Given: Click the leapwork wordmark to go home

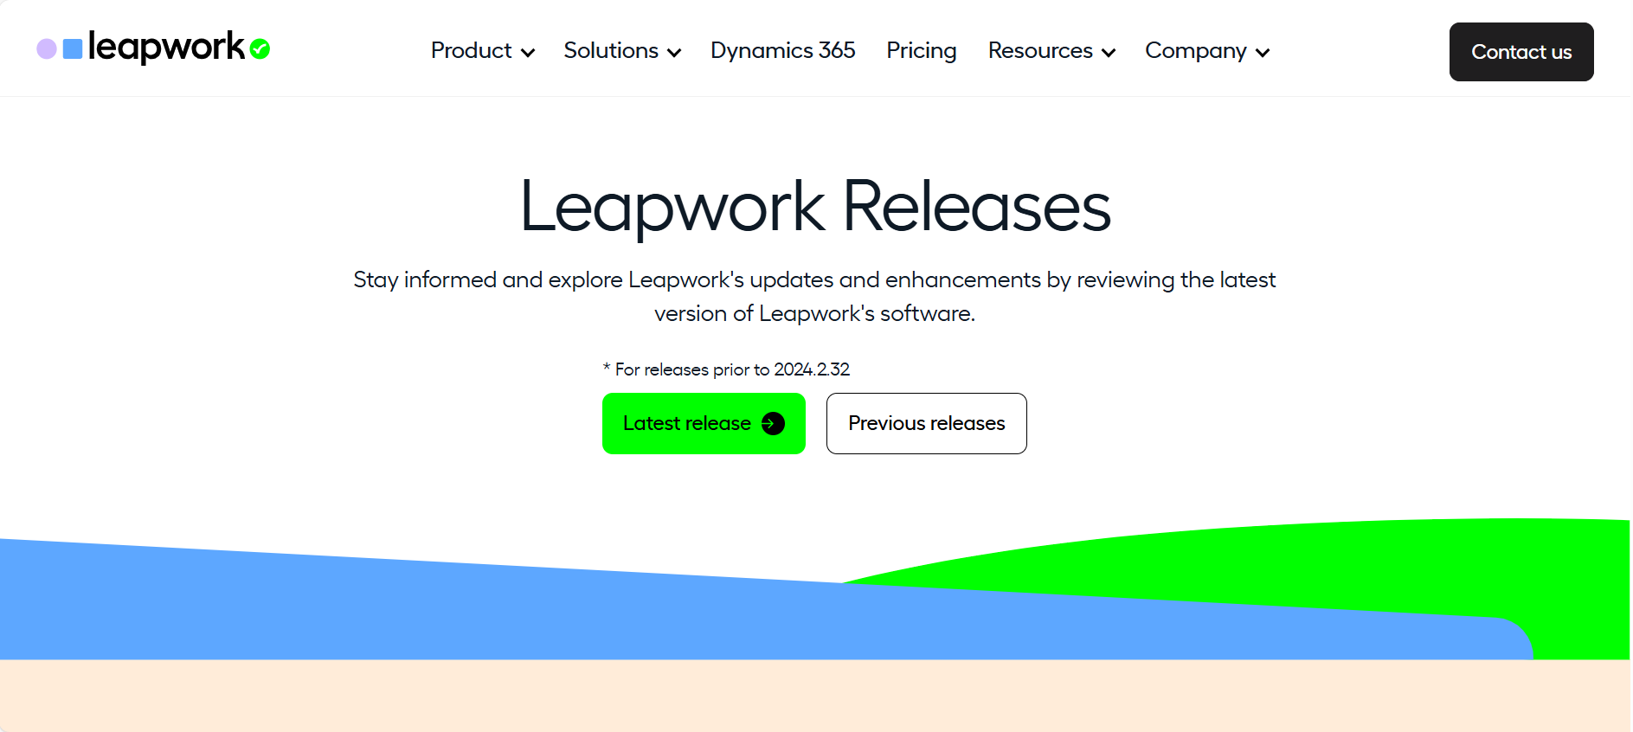Looking at the screenshot, I should (166, 47).
